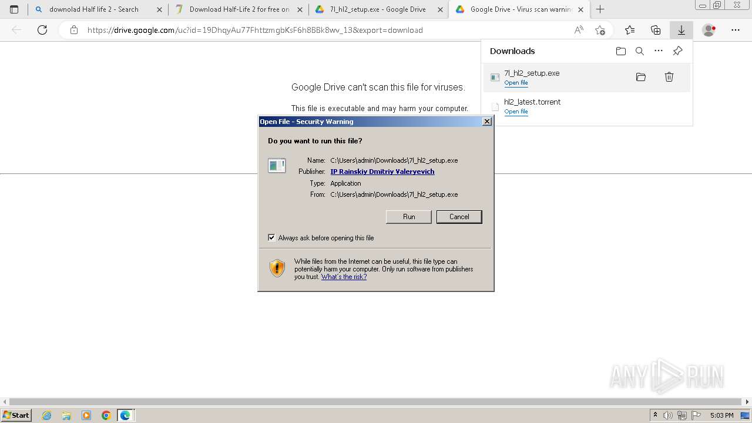Viewport: 752px width, 423px height.
Task: Select the 7l_hl2_setup.exe file name in Downloads
Action: [x=532, y=73]
